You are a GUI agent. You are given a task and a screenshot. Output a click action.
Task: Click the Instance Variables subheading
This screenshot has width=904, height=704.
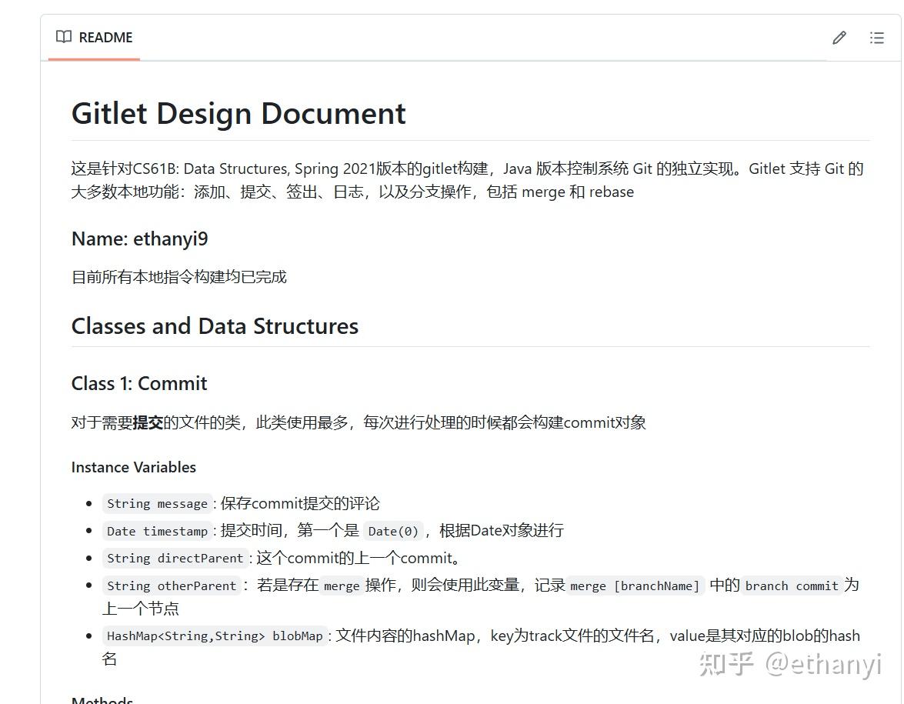(134, 467)
